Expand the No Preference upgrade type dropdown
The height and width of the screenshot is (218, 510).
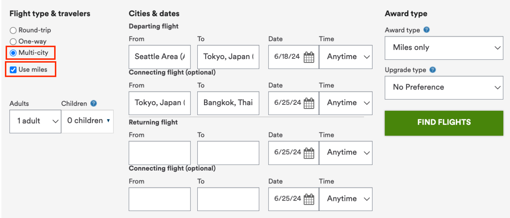(x=444, y=87)
